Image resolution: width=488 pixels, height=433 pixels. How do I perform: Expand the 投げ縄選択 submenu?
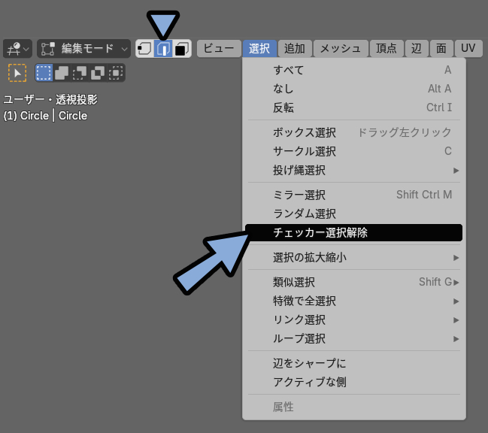pyautogui.click(x=354, y=170)
